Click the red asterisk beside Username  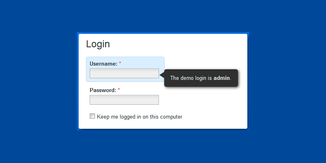tap(120, 64)
